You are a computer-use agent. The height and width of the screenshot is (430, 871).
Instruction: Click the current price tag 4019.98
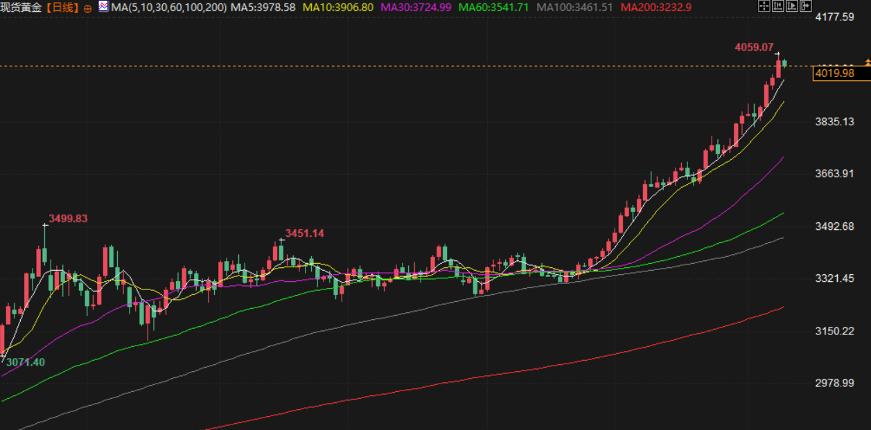[x=841, y=73]
